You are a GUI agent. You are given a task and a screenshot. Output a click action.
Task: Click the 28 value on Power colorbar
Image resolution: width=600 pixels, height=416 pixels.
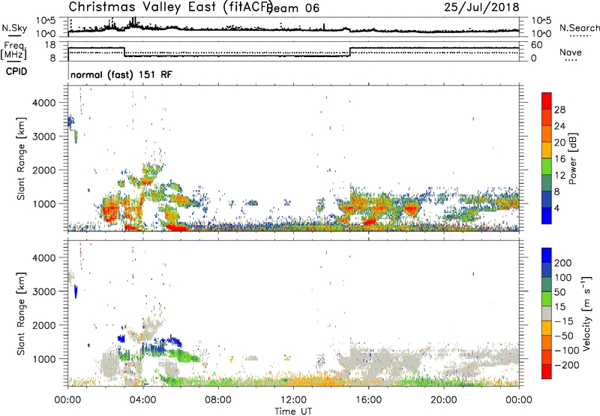click(x=559, y=110)
